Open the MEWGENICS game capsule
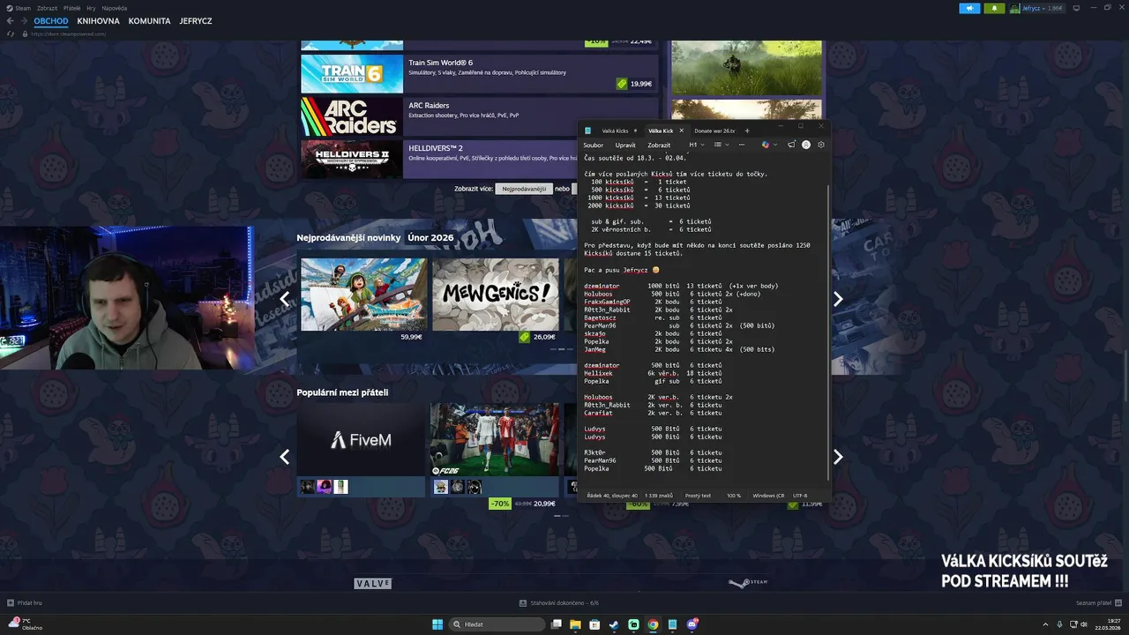 496,300
